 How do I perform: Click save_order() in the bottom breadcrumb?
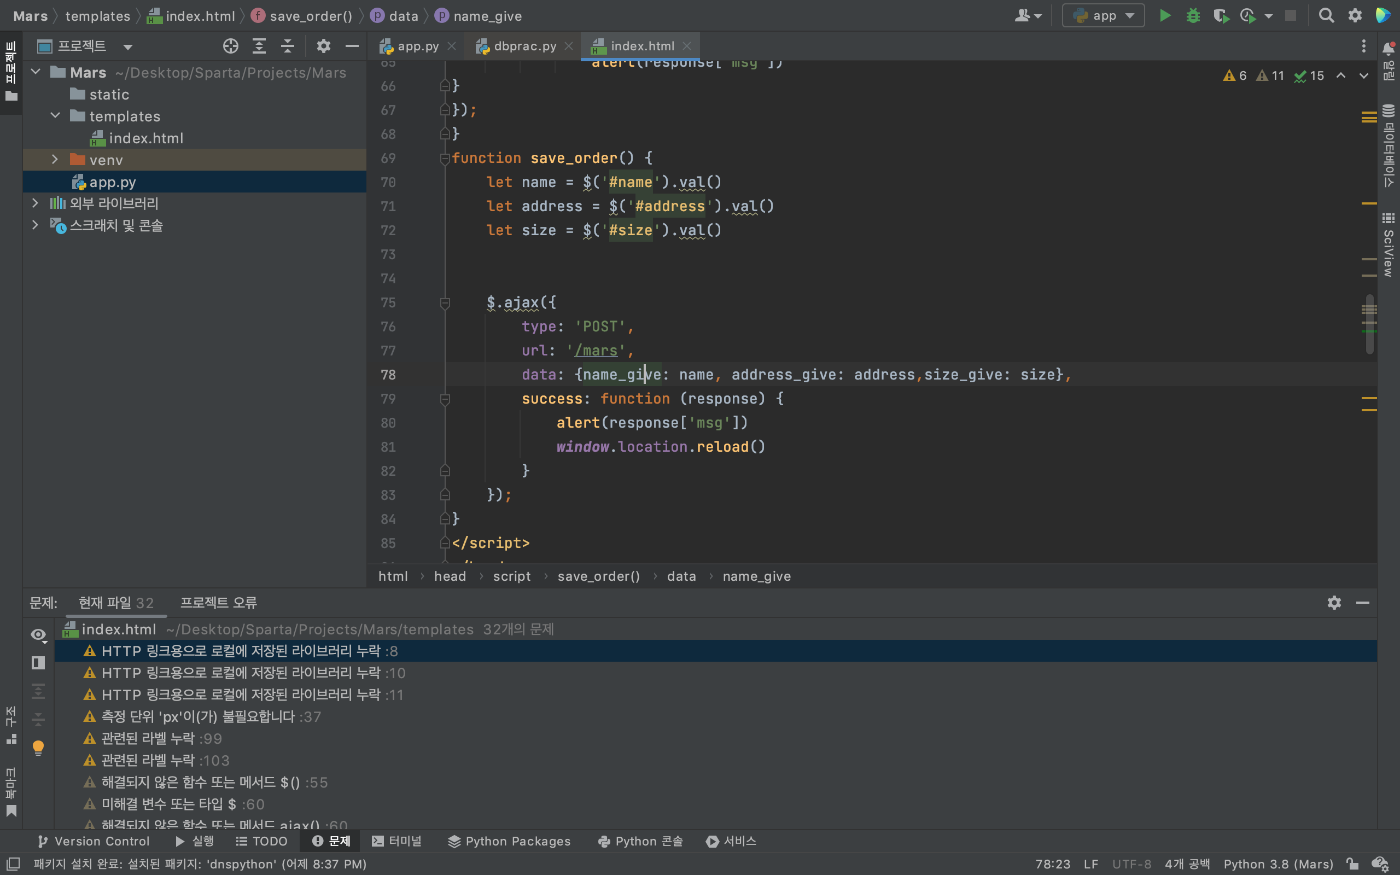click(598, 576)
